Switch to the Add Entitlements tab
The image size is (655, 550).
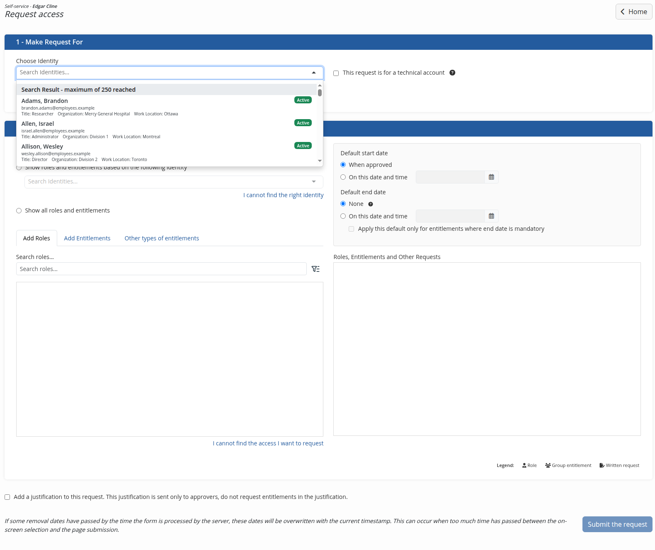click(x=87, y=238)
